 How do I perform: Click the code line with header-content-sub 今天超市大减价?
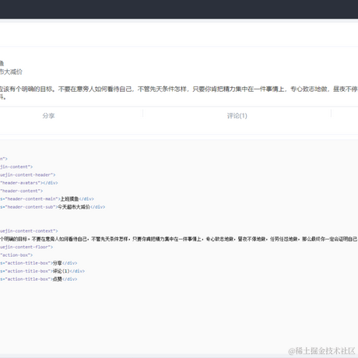click(x=52, y=207)
